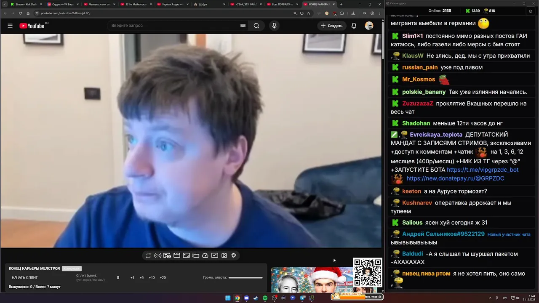Click username Kushnarev in chat
Image resolution: width=539 pixels, height=303 pixels.
(x=417, y=203)
